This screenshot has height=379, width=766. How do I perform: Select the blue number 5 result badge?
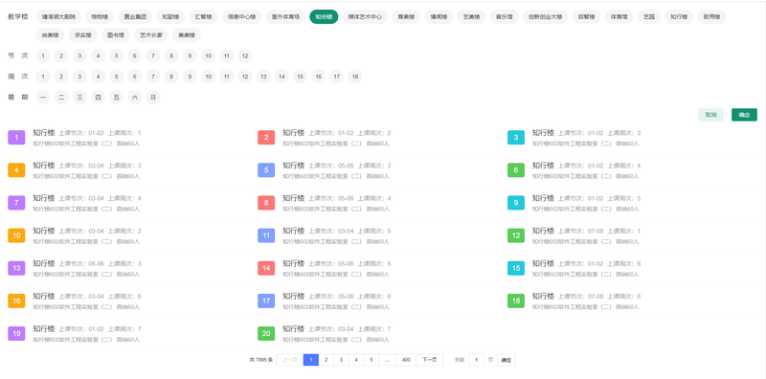click(266, 170)
